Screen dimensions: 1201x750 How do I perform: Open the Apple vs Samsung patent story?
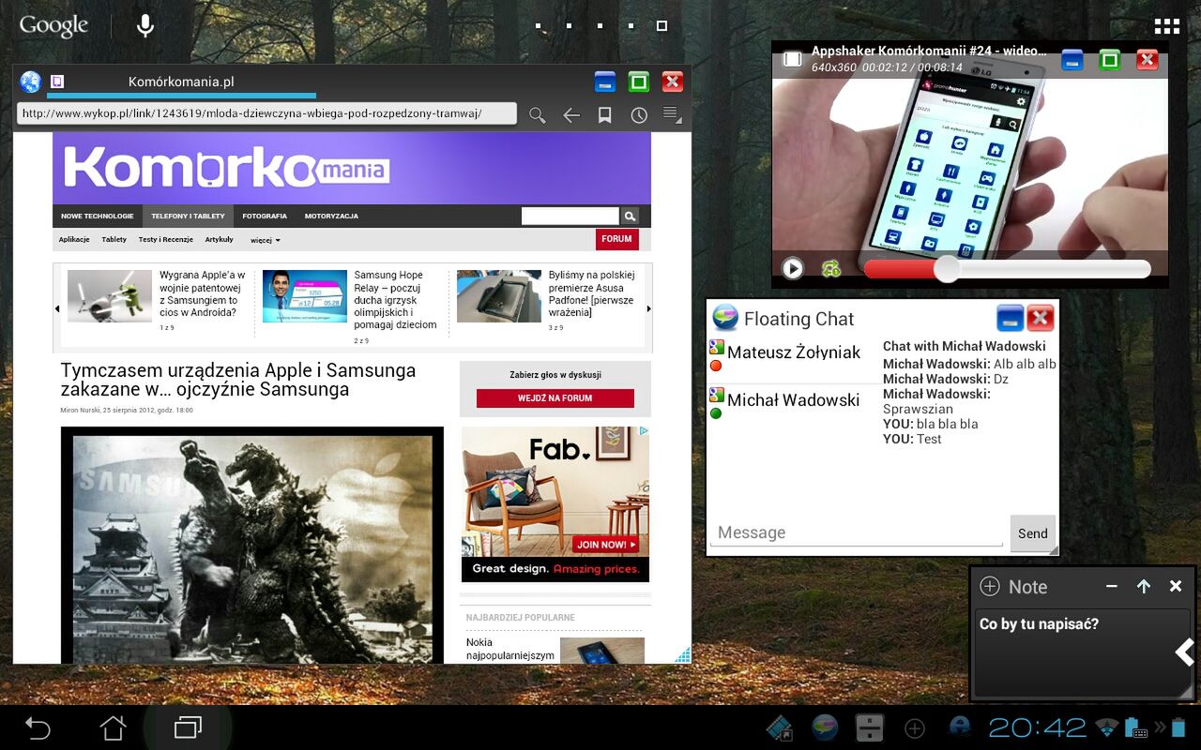[203, 294]
